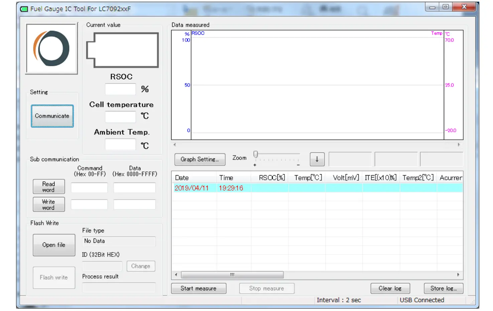Click the plus mark at the Zoom slider's left end
This screenshot has width=493, height=311.
pos(254,164)
